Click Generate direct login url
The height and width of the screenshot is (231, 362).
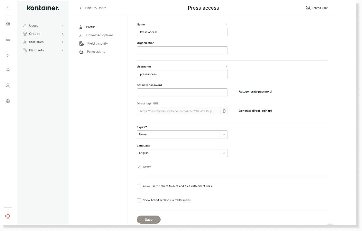[x=255, y=111]
